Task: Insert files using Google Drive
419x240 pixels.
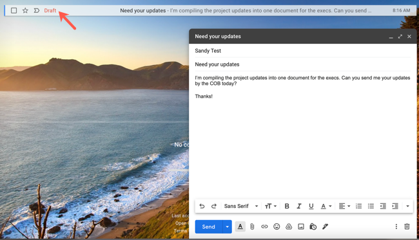Action: (x=289, y=226)
